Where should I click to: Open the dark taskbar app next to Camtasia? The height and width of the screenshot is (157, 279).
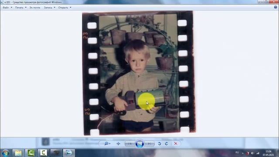pyautogui.click(x=56, y=153)
